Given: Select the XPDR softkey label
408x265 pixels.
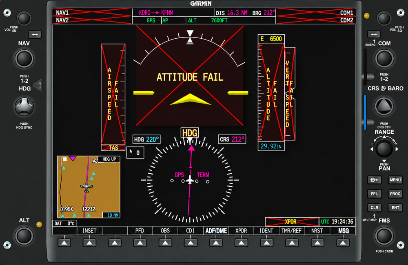Looking at the screenshot, I should (x=241, y=231).
